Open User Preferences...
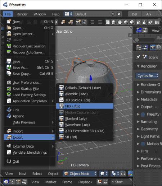Viewport: 162px width, 186px height. 30,83
